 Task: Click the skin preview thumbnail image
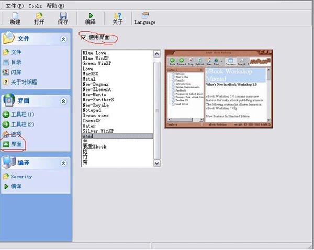click(219, 88)
